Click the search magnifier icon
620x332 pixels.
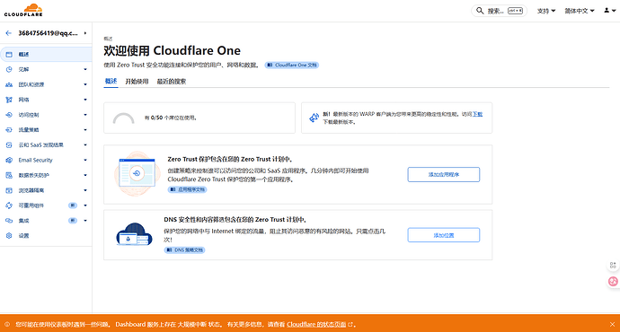tap(480, 11)
